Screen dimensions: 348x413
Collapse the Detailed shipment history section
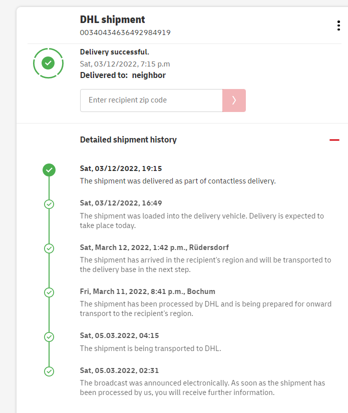pos(334,140)
